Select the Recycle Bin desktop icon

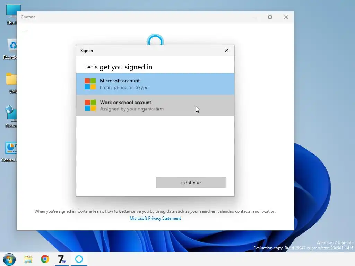[10, 49]
